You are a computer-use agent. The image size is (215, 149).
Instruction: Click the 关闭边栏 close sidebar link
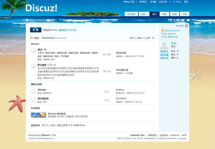[x=180, y=26]
